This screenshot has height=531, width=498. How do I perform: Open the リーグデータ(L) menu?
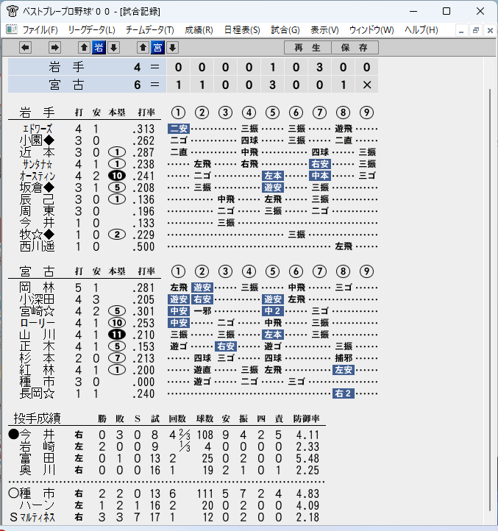tap(91, 30)
